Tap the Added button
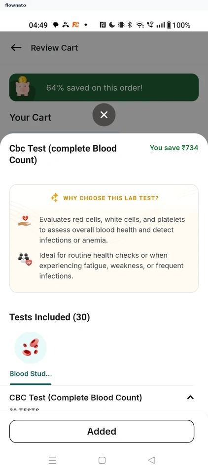Image resolution: width=208 pixels, height=473 pixels. [x=102, y=432]
